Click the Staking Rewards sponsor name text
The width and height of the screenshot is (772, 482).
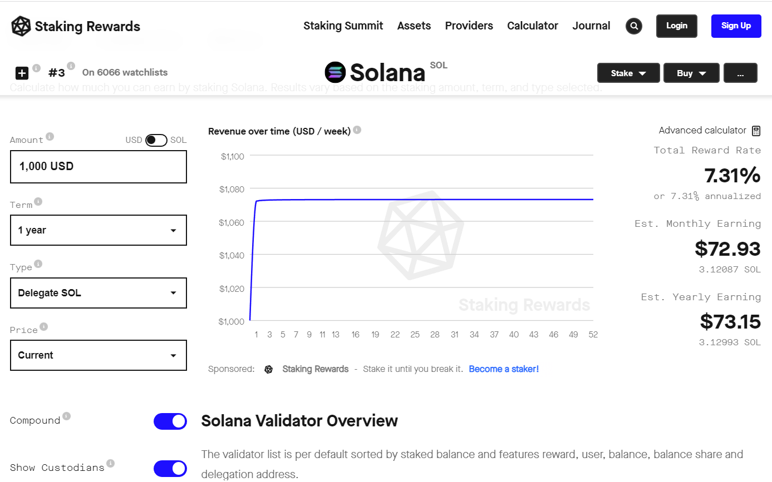(x=316, y=369)
